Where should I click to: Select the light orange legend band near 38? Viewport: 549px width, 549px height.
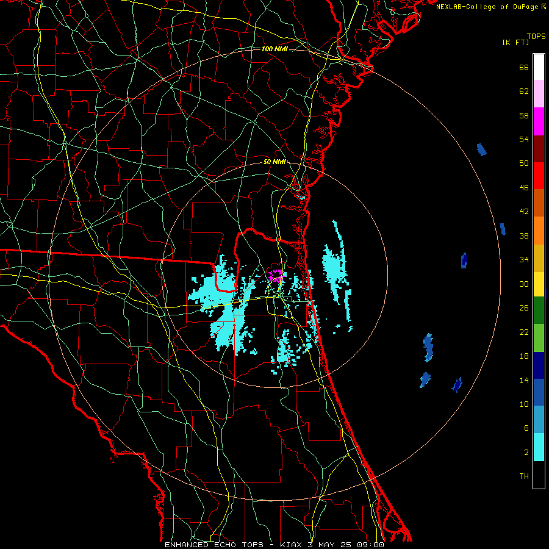(x=539, y=231)
